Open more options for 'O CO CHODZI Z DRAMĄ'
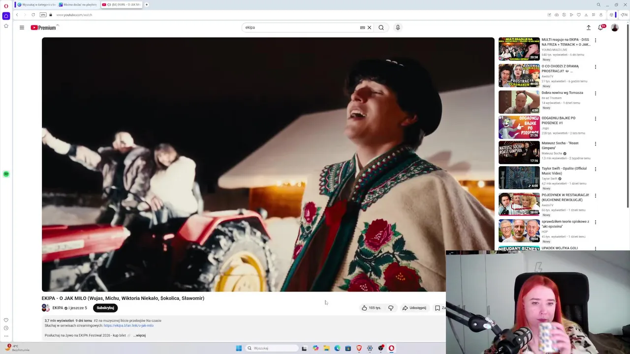This screenshot has width=630, height=354. (x=596, y=67)
